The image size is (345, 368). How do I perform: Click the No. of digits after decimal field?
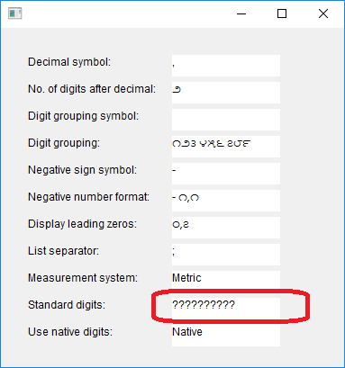click(226, 93)
